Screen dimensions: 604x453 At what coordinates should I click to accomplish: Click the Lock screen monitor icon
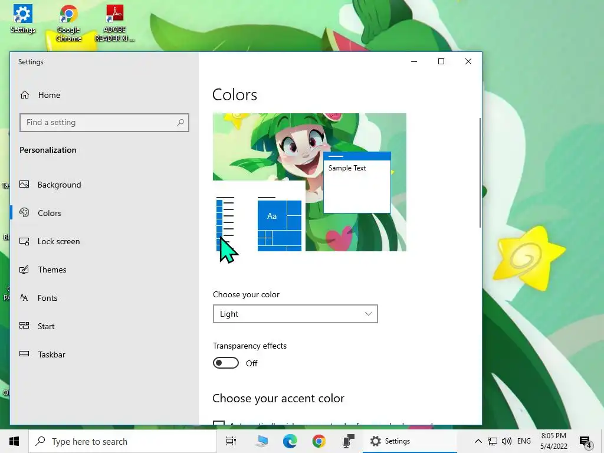coord(24,241)
